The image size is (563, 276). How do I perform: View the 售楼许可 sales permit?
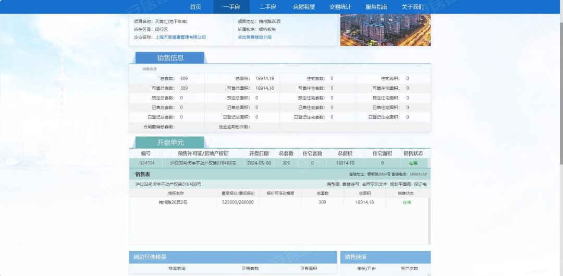click(350, 184)
